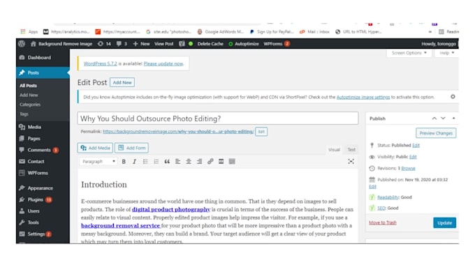
Task: Open Tags under Posts
Action: (24, 114)
